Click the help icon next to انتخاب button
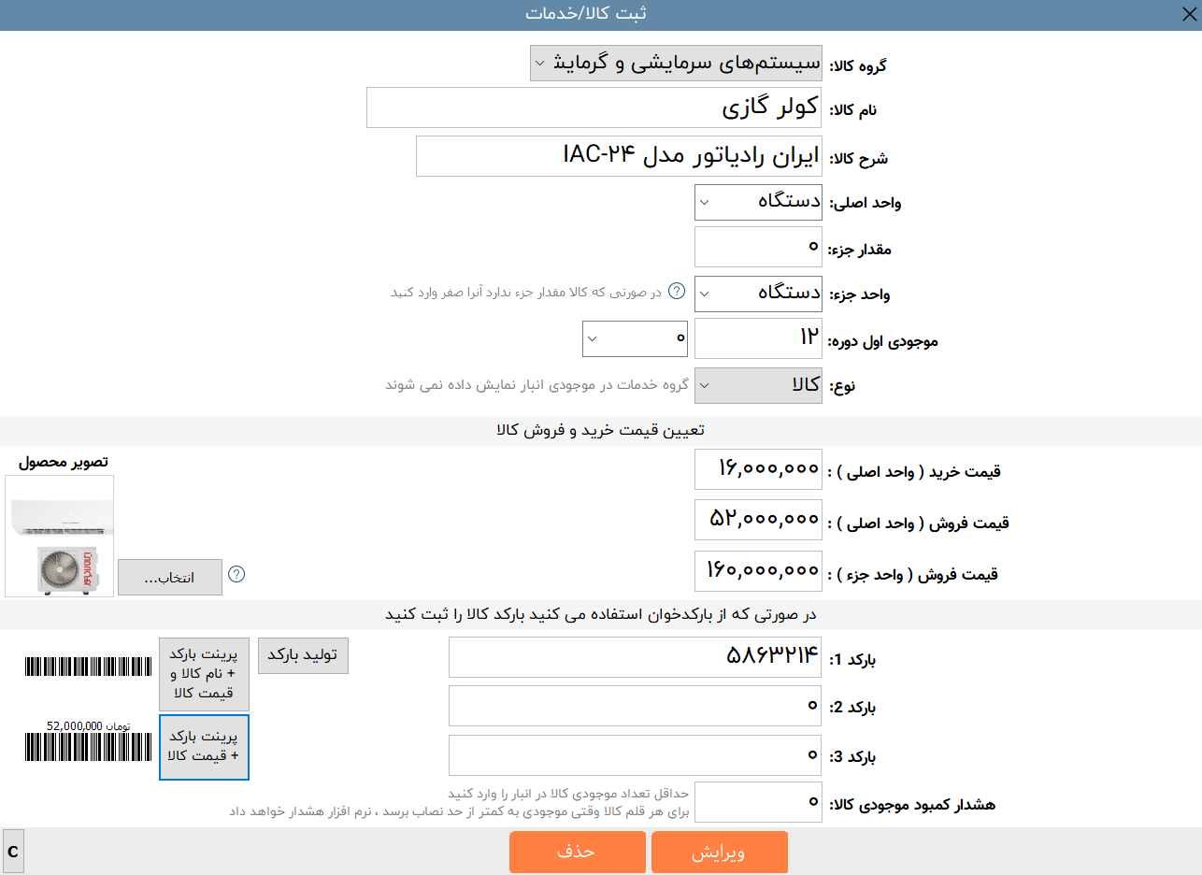The height and width of the screenshot is (875, 1202). pos(236,574)
